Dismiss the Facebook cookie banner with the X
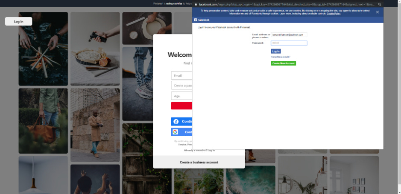401x194 pixels. (377, 12)
